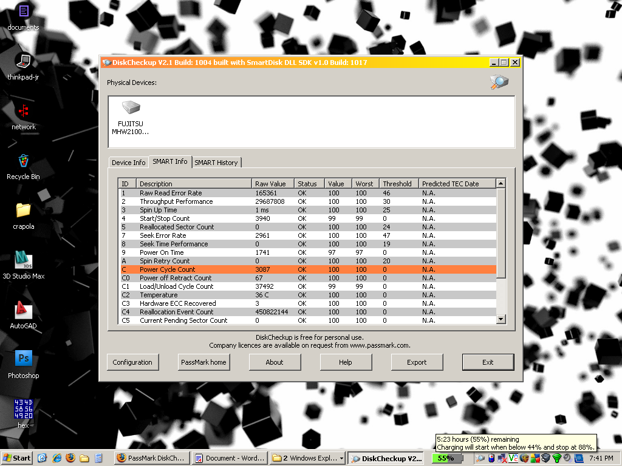Screen dimensions: 622x466
Task: Click the PassMark home button
Action: (x=203, y=362)
